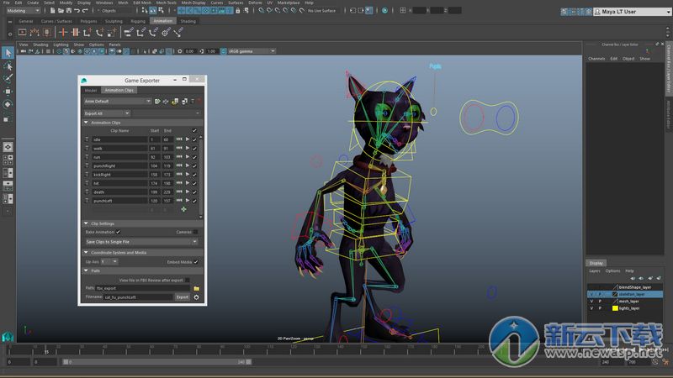This screenshot has width=673, height=378.
Task: Open the Deform menu
Action: point(255,3)
